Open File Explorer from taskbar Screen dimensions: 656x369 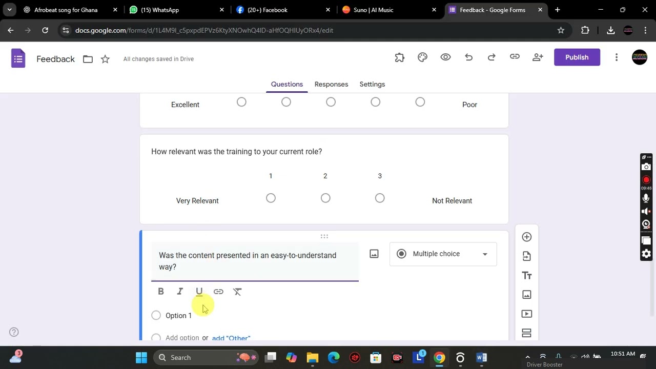pos(313,357)
